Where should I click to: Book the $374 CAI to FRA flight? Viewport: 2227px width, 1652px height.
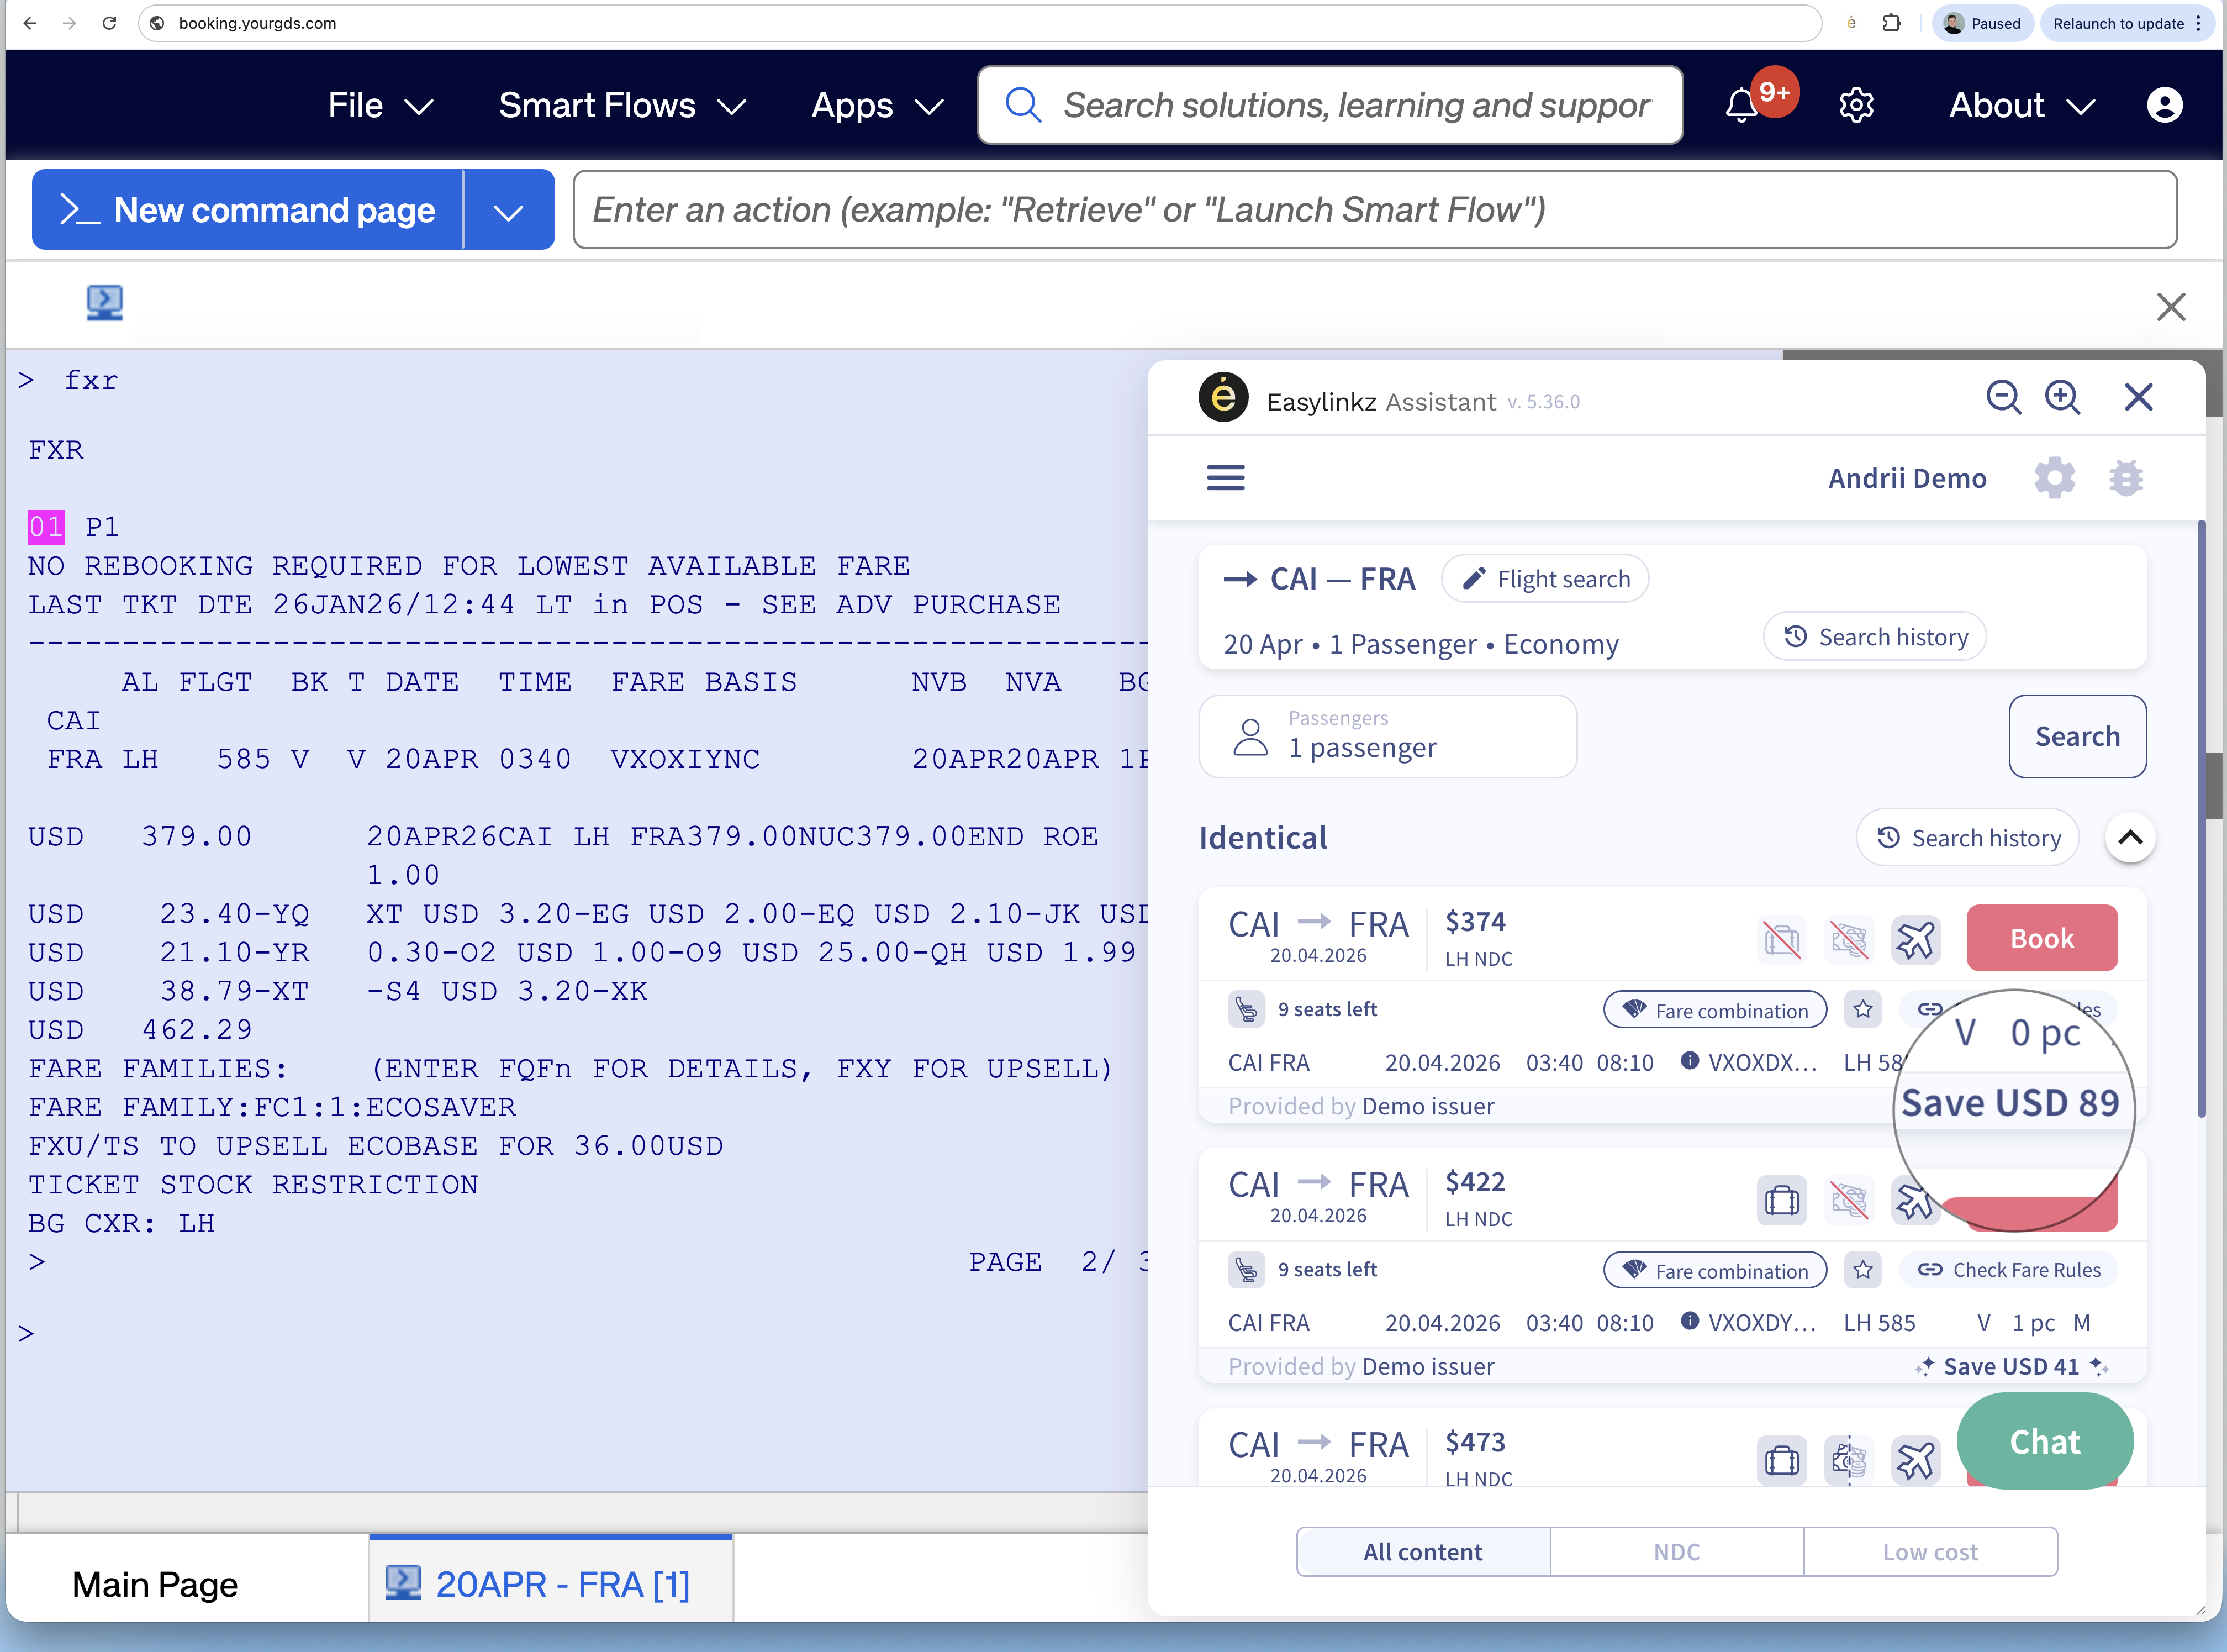(2041, 938)
